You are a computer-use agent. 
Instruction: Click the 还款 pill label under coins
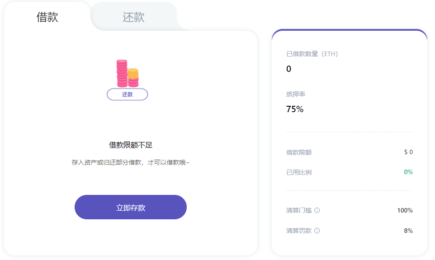coord(128,95)
